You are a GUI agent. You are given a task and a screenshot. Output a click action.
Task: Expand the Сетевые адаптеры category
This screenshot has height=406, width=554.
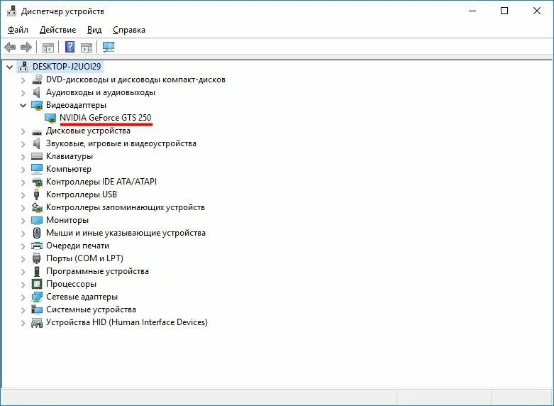click(23, 297)
